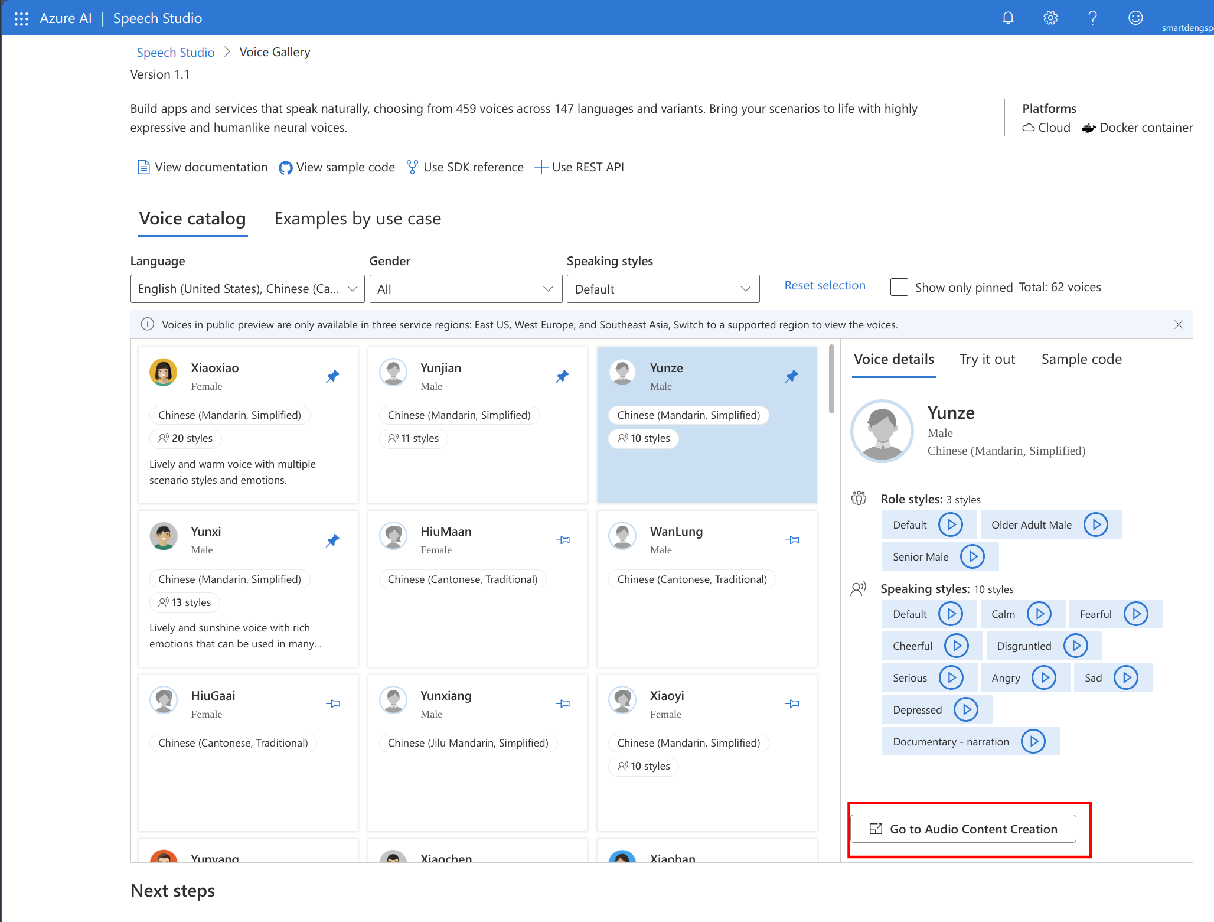
Task: Pin the Xiaoyi voice
Action: tap(792, 703)
